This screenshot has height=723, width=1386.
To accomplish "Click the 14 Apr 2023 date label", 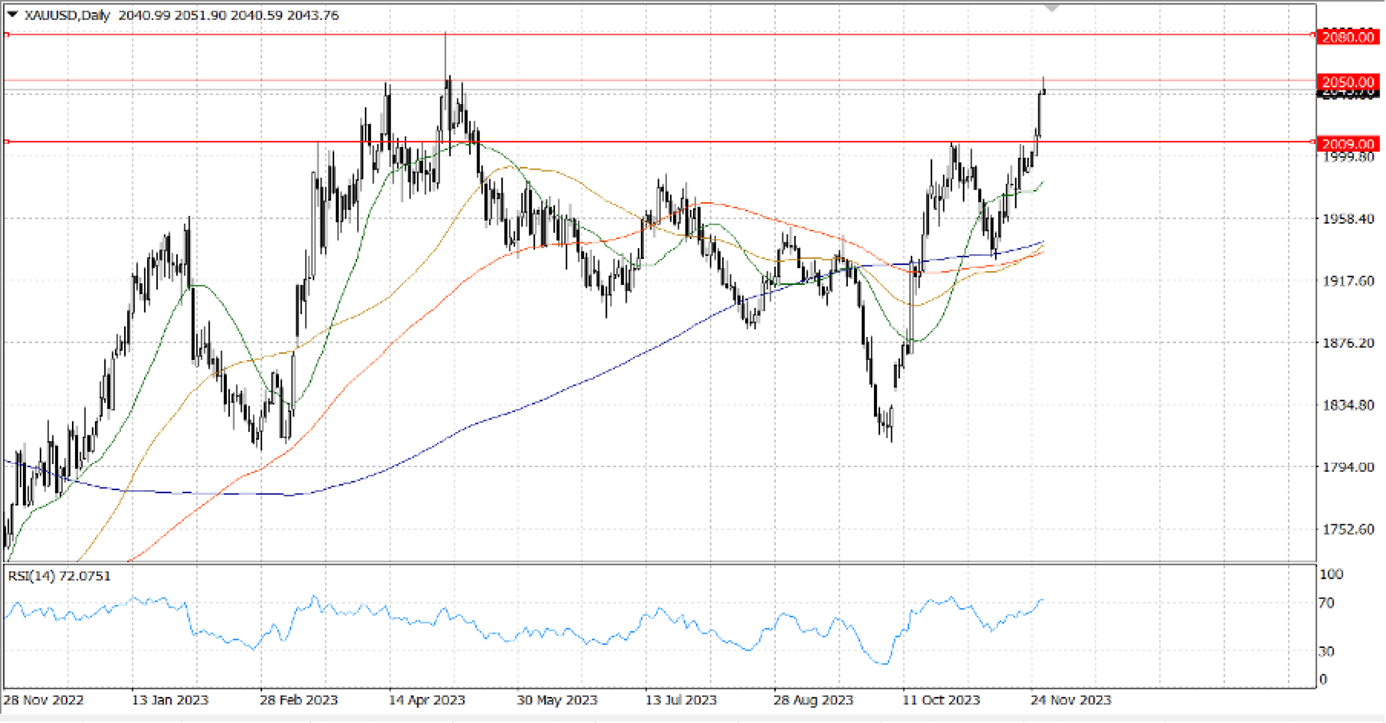I will coord(427,700).
